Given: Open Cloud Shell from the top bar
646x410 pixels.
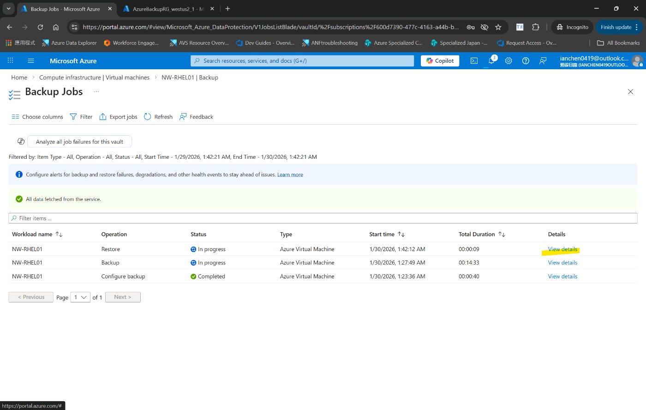Looking at the screenshot, I should pyautogui.click(x=474, y=60).
